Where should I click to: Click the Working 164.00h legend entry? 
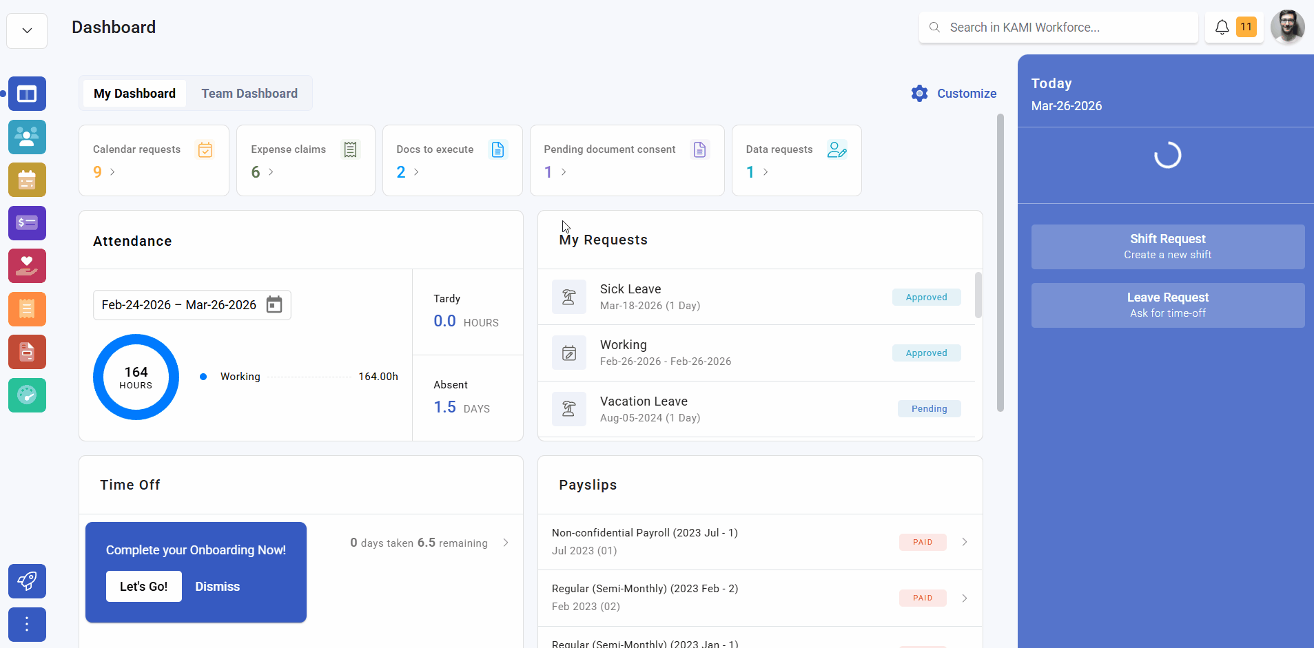299,377
